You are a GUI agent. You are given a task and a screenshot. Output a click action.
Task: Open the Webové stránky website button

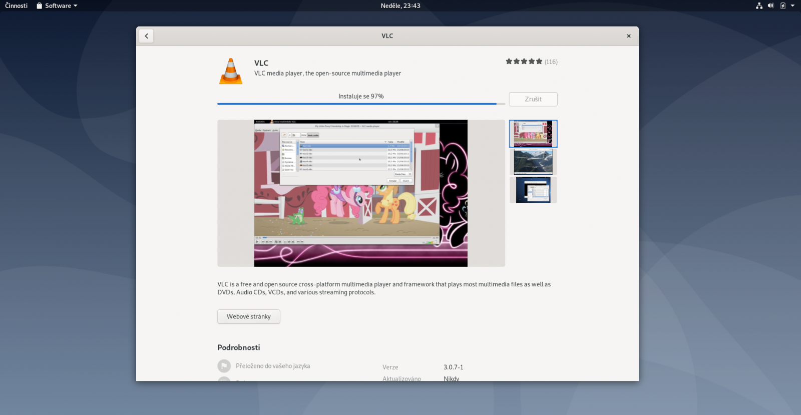click(249, 316)
